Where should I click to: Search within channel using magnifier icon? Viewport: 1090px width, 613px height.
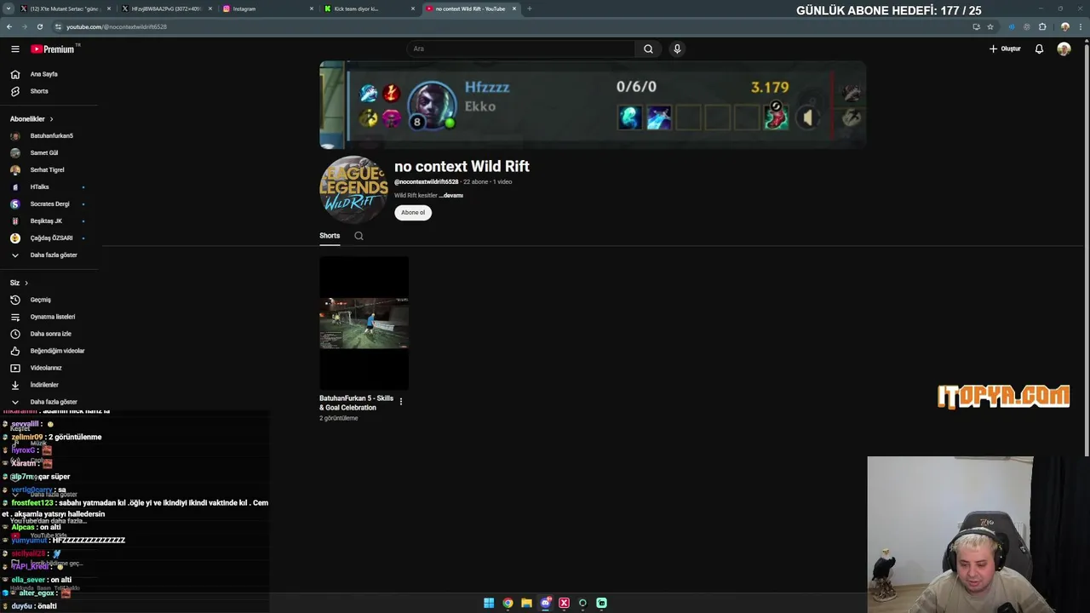pos(359,236)
